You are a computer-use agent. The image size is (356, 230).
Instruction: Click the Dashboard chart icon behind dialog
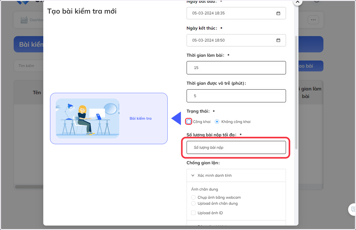(x=24, y=20)
